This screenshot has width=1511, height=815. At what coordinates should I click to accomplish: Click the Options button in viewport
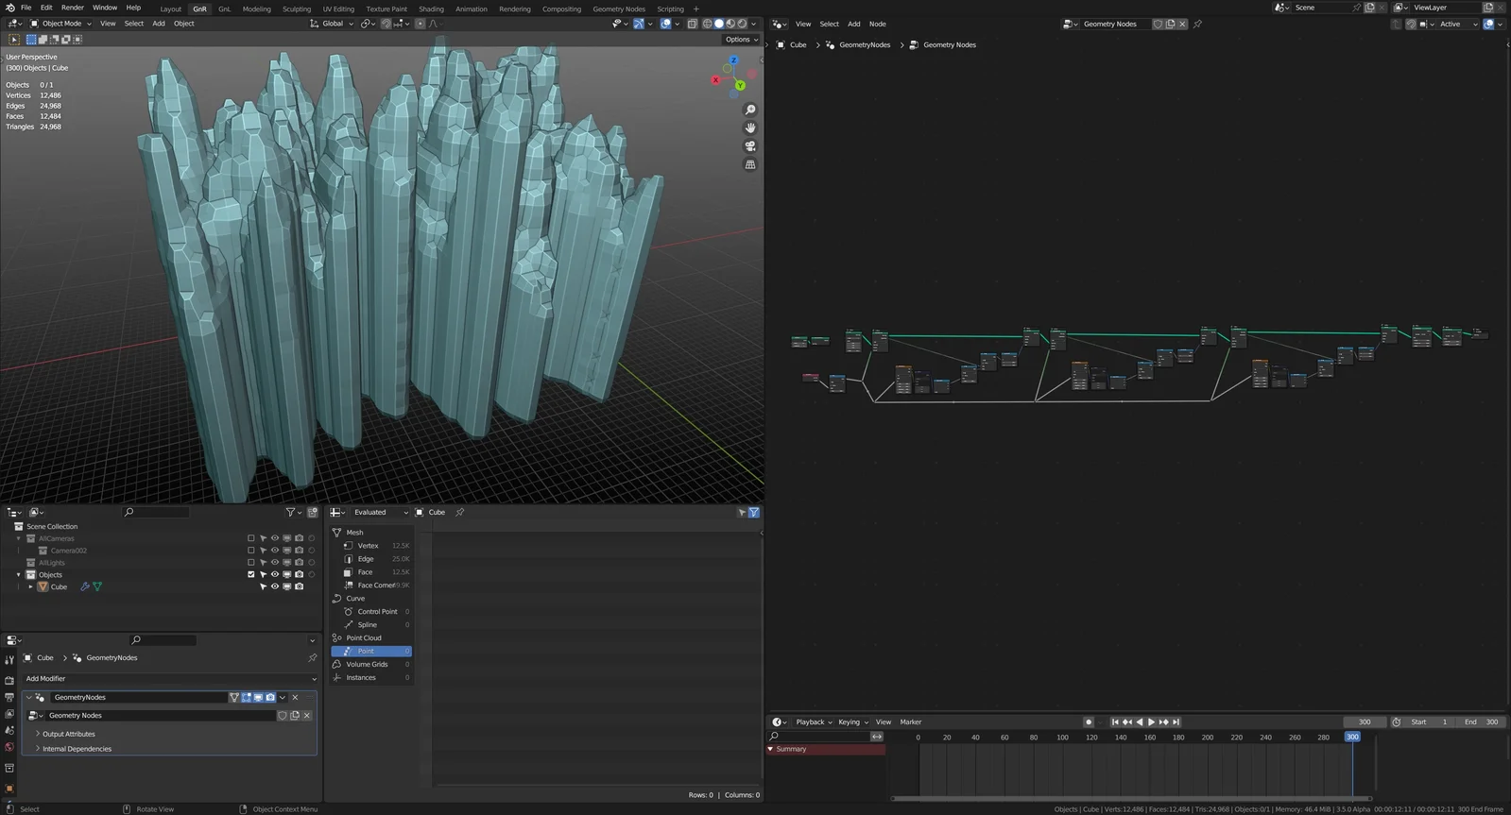[740, 40]
